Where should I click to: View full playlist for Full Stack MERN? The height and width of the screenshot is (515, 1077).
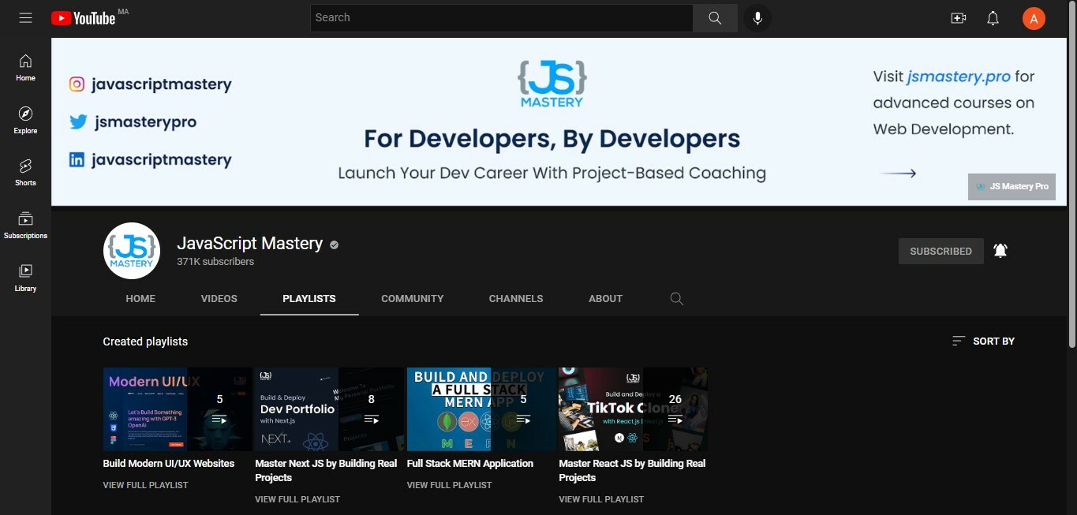[450, 485]
